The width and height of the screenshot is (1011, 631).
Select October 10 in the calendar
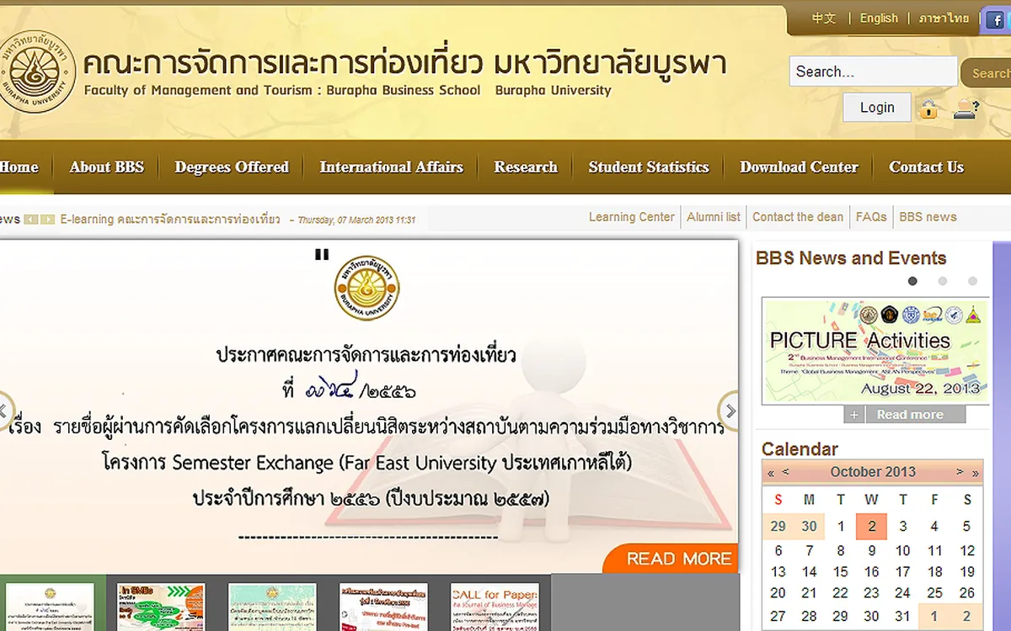[x=903, y=550]
